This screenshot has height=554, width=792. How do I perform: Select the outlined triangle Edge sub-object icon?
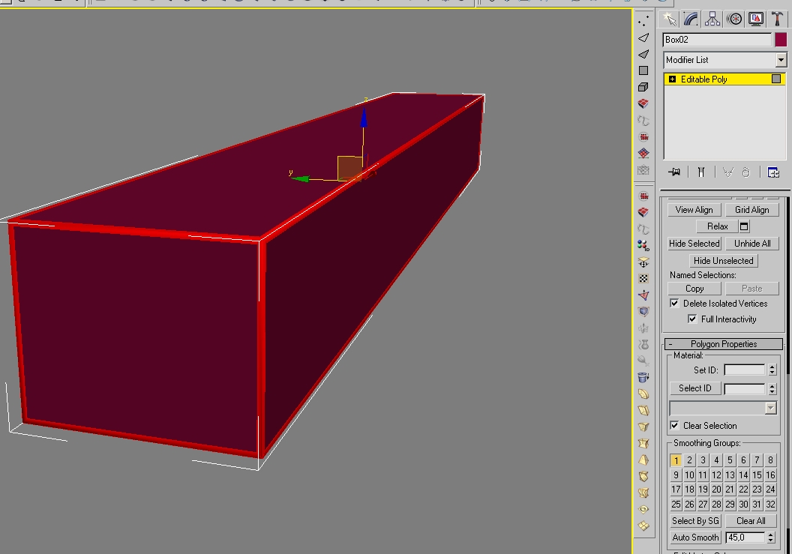(643, 38)
